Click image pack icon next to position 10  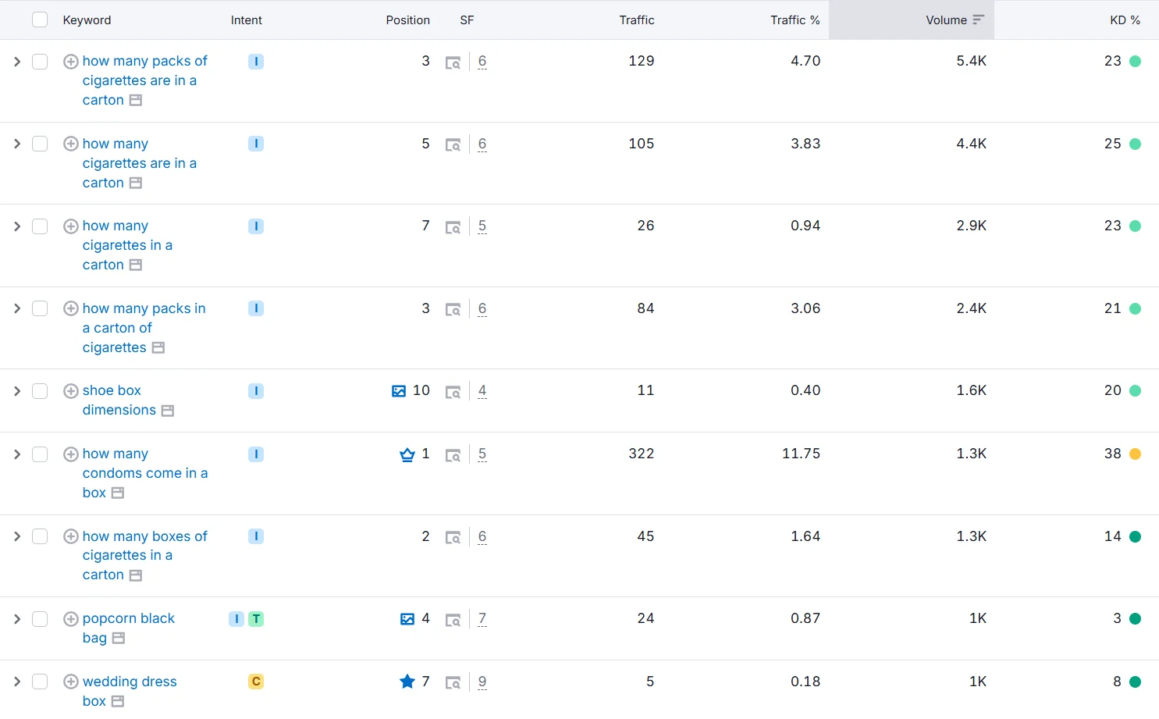tap(399, 391)
